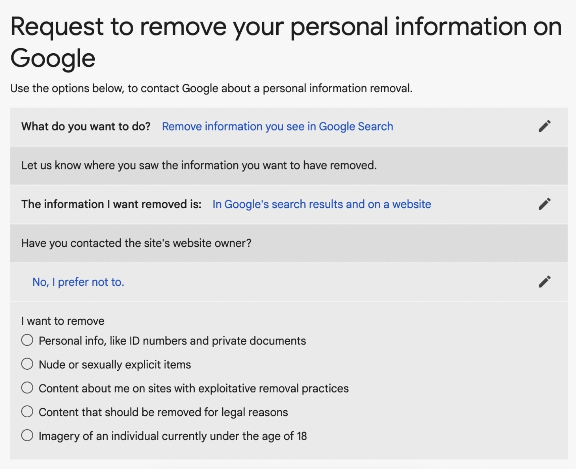Click 'In Google's search results and on a website' link
The image size is (576, 469).
[322, 204]
